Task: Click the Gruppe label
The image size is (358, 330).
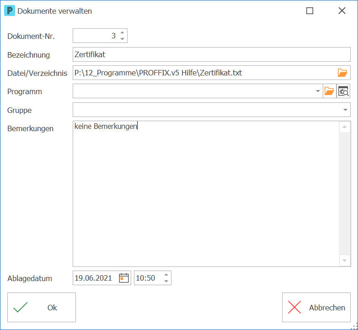Action: pos(19,110)
